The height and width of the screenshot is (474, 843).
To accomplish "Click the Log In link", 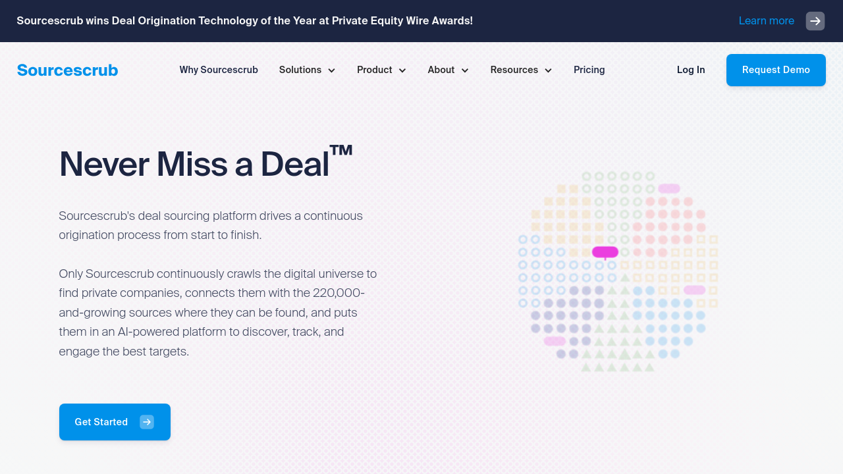I will pyautogui.click(x=691, y=70).
